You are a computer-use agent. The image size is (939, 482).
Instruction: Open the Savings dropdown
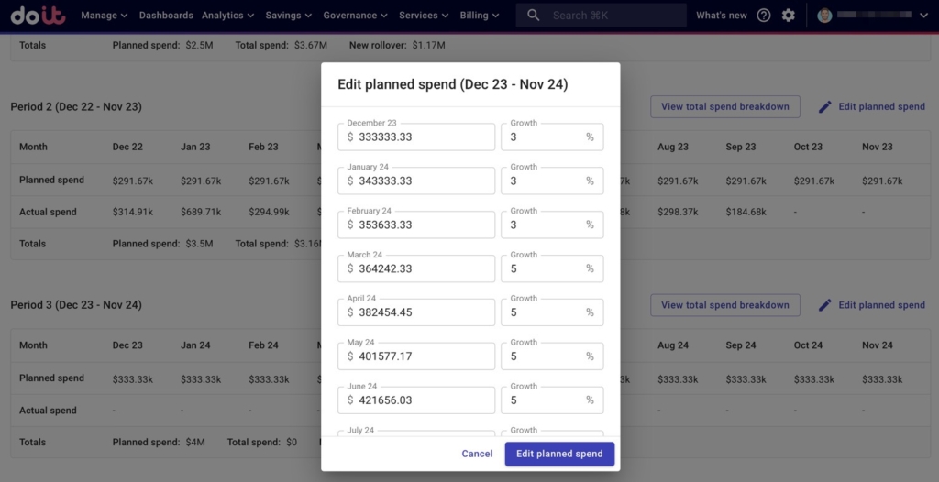[x=289, y=16]
